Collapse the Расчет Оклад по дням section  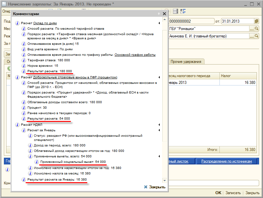click(159, 23)
